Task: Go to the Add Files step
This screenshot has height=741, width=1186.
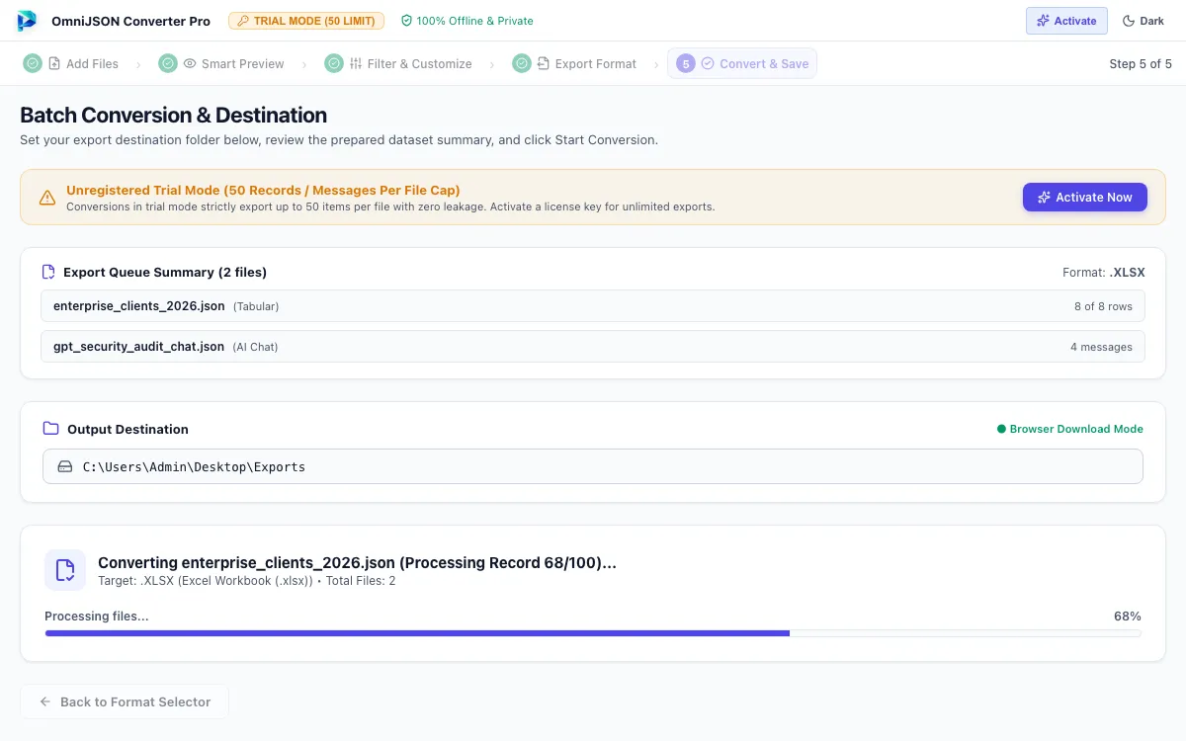Action: (83, 63)
